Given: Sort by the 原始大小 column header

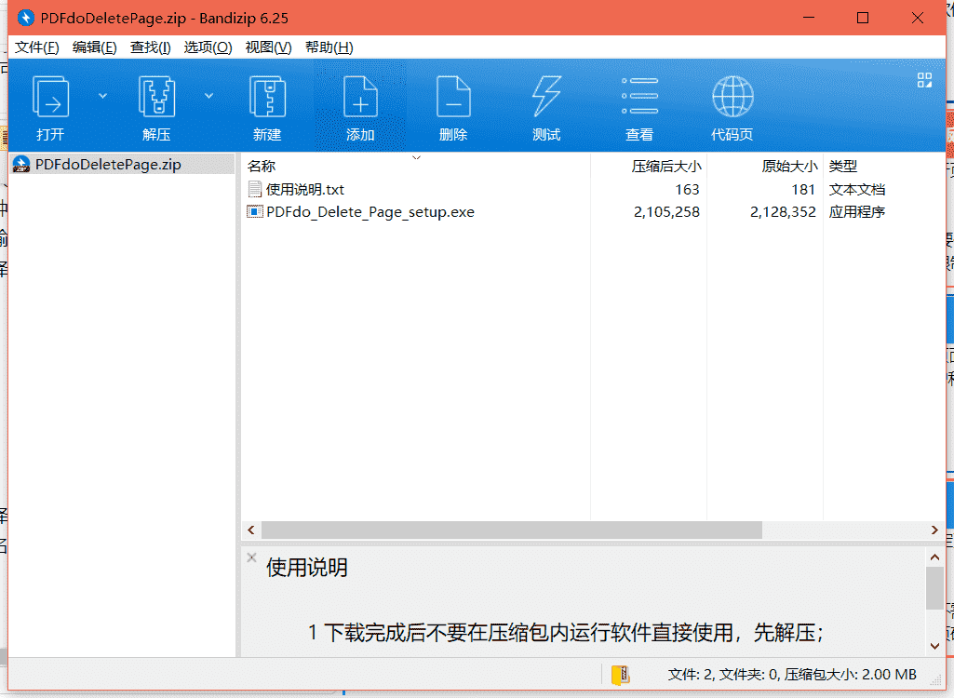Looking at the screenshot, I should pos(788,167).
